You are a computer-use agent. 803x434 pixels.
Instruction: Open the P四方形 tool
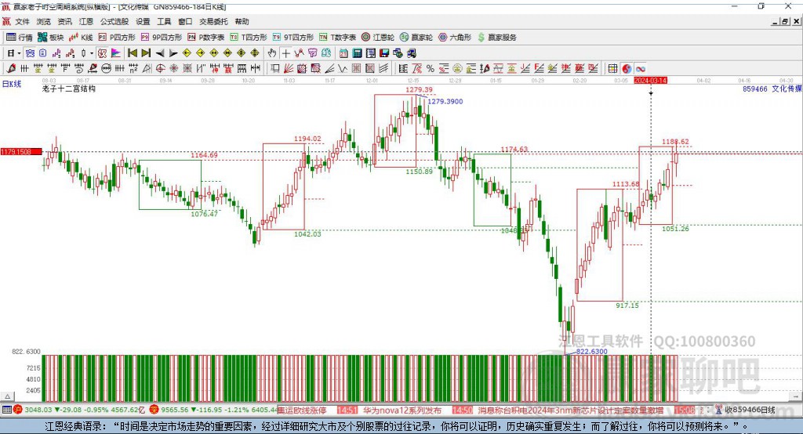coord(117,38)
